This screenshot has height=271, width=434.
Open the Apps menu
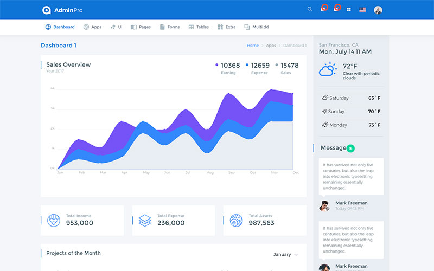(92, 27)
